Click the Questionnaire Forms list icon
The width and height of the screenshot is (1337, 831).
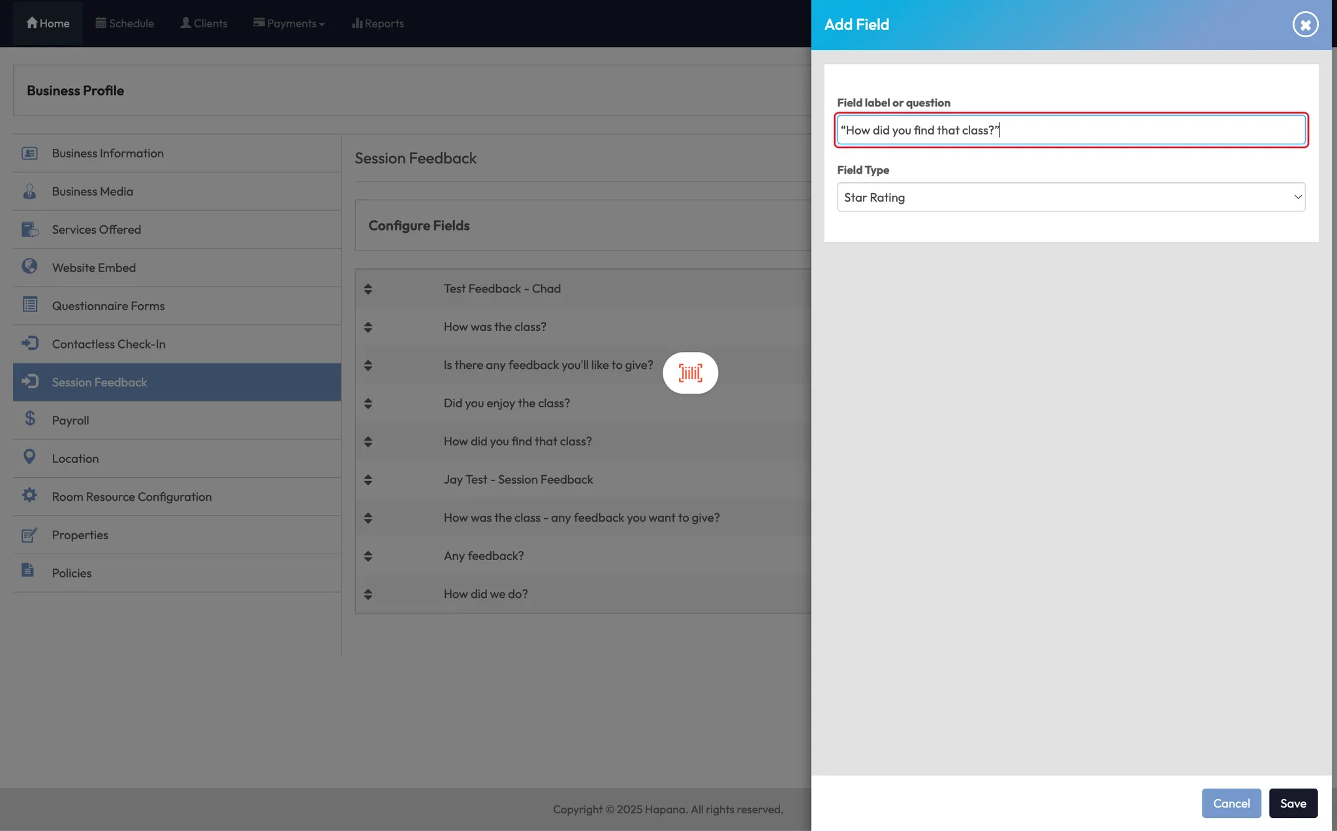point(30,305)
